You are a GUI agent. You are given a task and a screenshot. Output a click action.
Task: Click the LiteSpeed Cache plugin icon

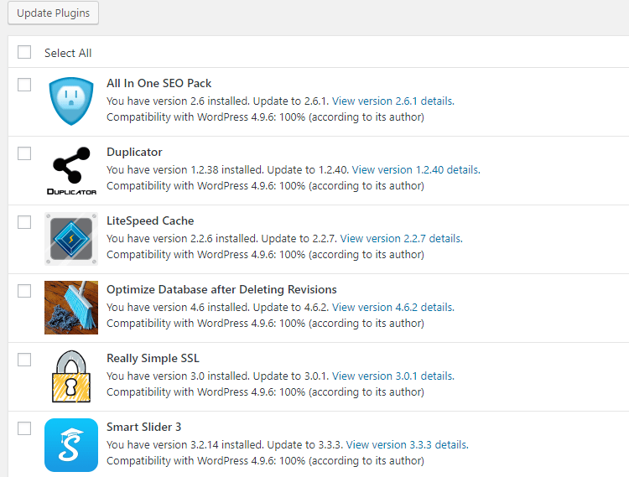pos(70,239)
